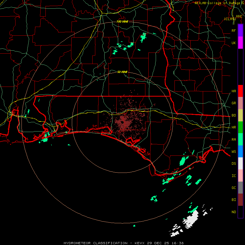The height and width of the screenshot is (245, 245).
Task: Click the [CLAS] units label
Action: 230,19
